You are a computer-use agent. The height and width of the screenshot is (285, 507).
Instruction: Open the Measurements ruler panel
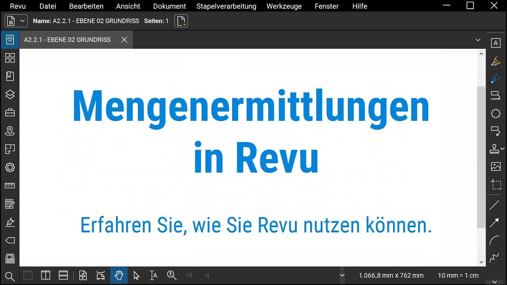10,186
